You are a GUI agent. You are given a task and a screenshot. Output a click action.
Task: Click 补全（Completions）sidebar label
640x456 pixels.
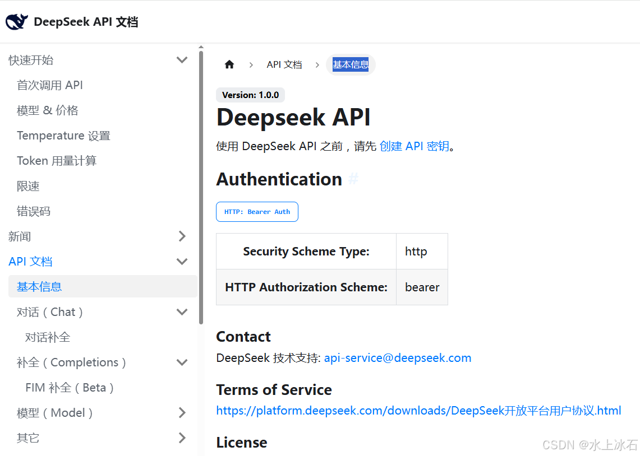tap(71, 362)
